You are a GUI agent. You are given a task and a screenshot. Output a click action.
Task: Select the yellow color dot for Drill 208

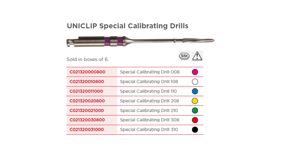click(195, 101)
